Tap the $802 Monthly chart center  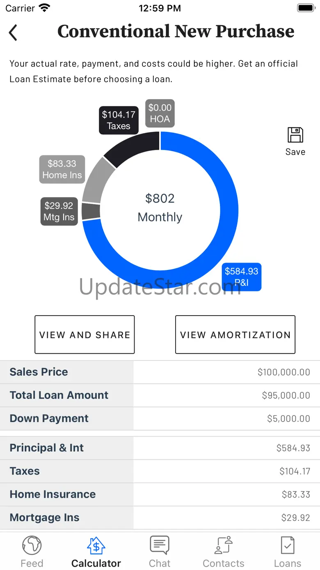[x=160, y=208]
